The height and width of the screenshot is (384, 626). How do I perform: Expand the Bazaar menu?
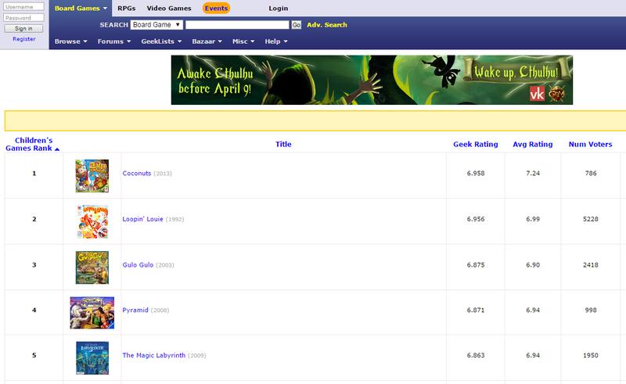click(207, 41)
